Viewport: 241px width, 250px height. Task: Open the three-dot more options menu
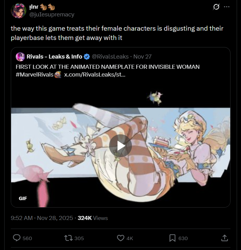point(227,7)
